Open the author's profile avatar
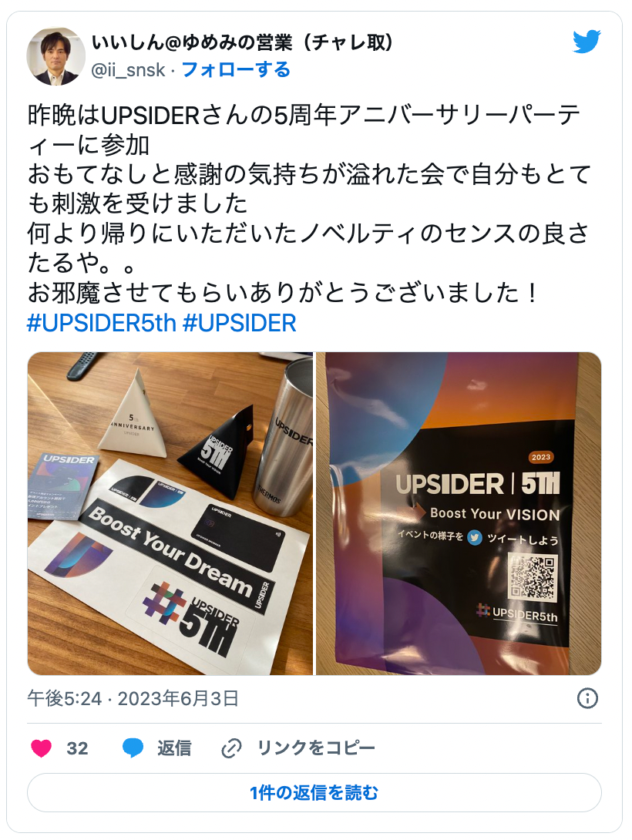 (55, 56)
